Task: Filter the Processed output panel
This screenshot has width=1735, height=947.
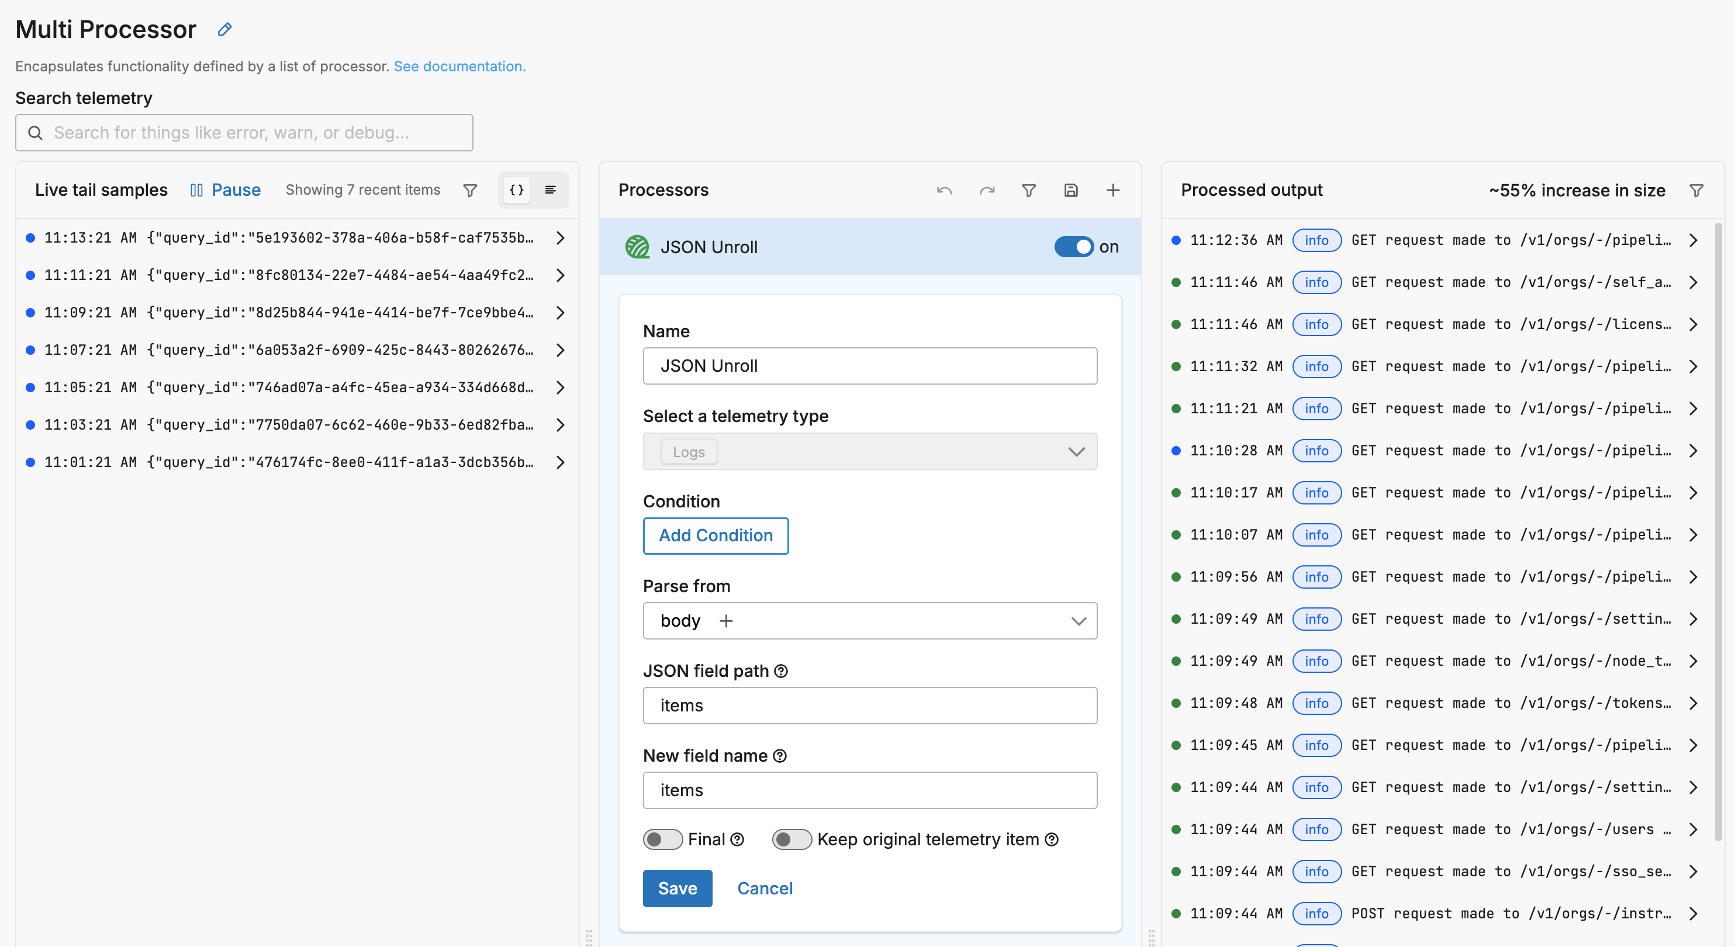Action: pos(1696,190)
